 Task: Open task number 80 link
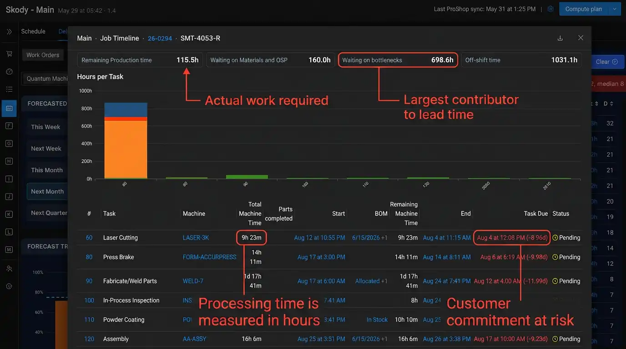pos(89,257)
